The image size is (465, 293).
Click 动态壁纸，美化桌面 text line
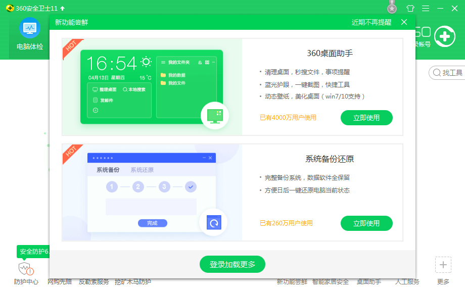315,96
